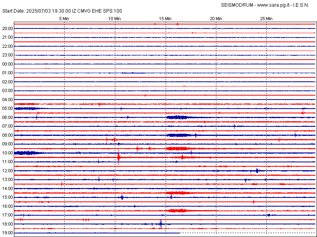Click the tall red spike below the 10:00 trace
The image size is (317, 237).
[x=118, y=157]
